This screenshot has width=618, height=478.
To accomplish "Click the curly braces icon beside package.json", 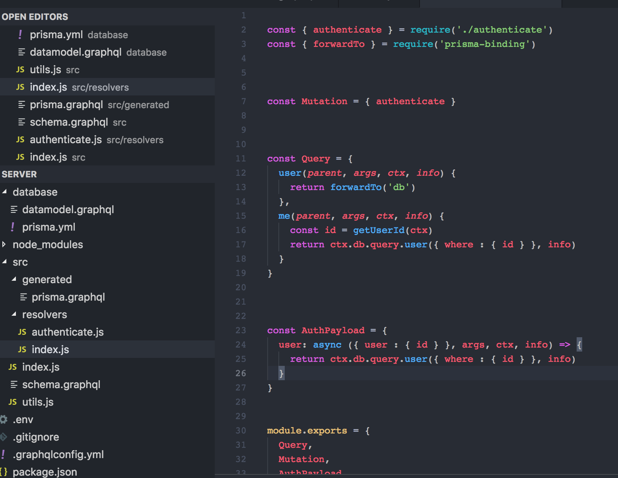I will click(4, 472).
